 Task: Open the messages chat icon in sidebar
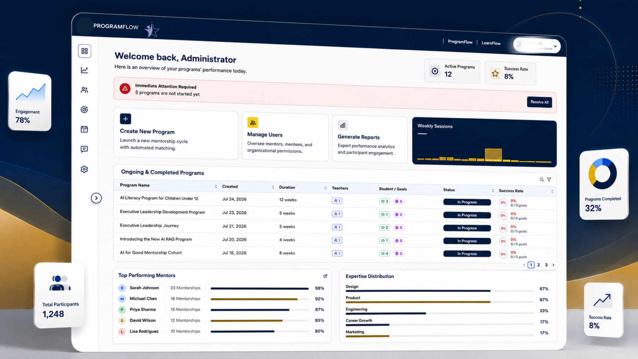click(84, 149)
